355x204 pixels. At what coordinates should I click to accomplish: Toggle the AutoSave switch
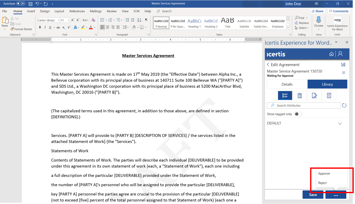point(21,4)
